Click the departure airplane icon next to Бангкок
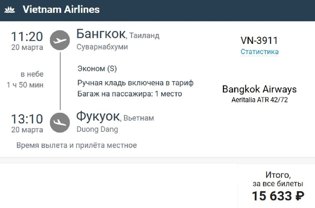315x208 pixels. click(x=60, y=40)
